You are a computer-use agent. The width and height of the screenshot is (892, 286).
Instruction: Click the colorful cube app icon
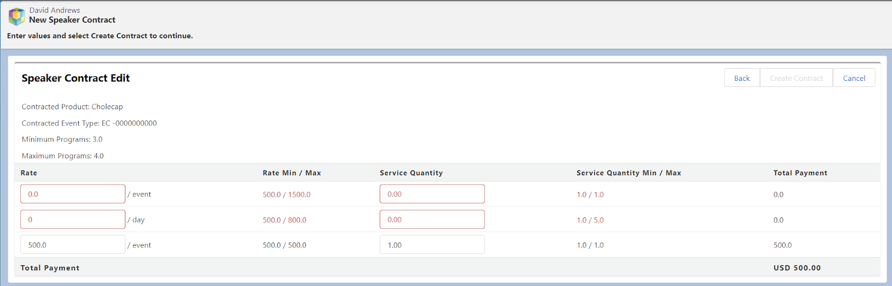[x=17, y=16]
